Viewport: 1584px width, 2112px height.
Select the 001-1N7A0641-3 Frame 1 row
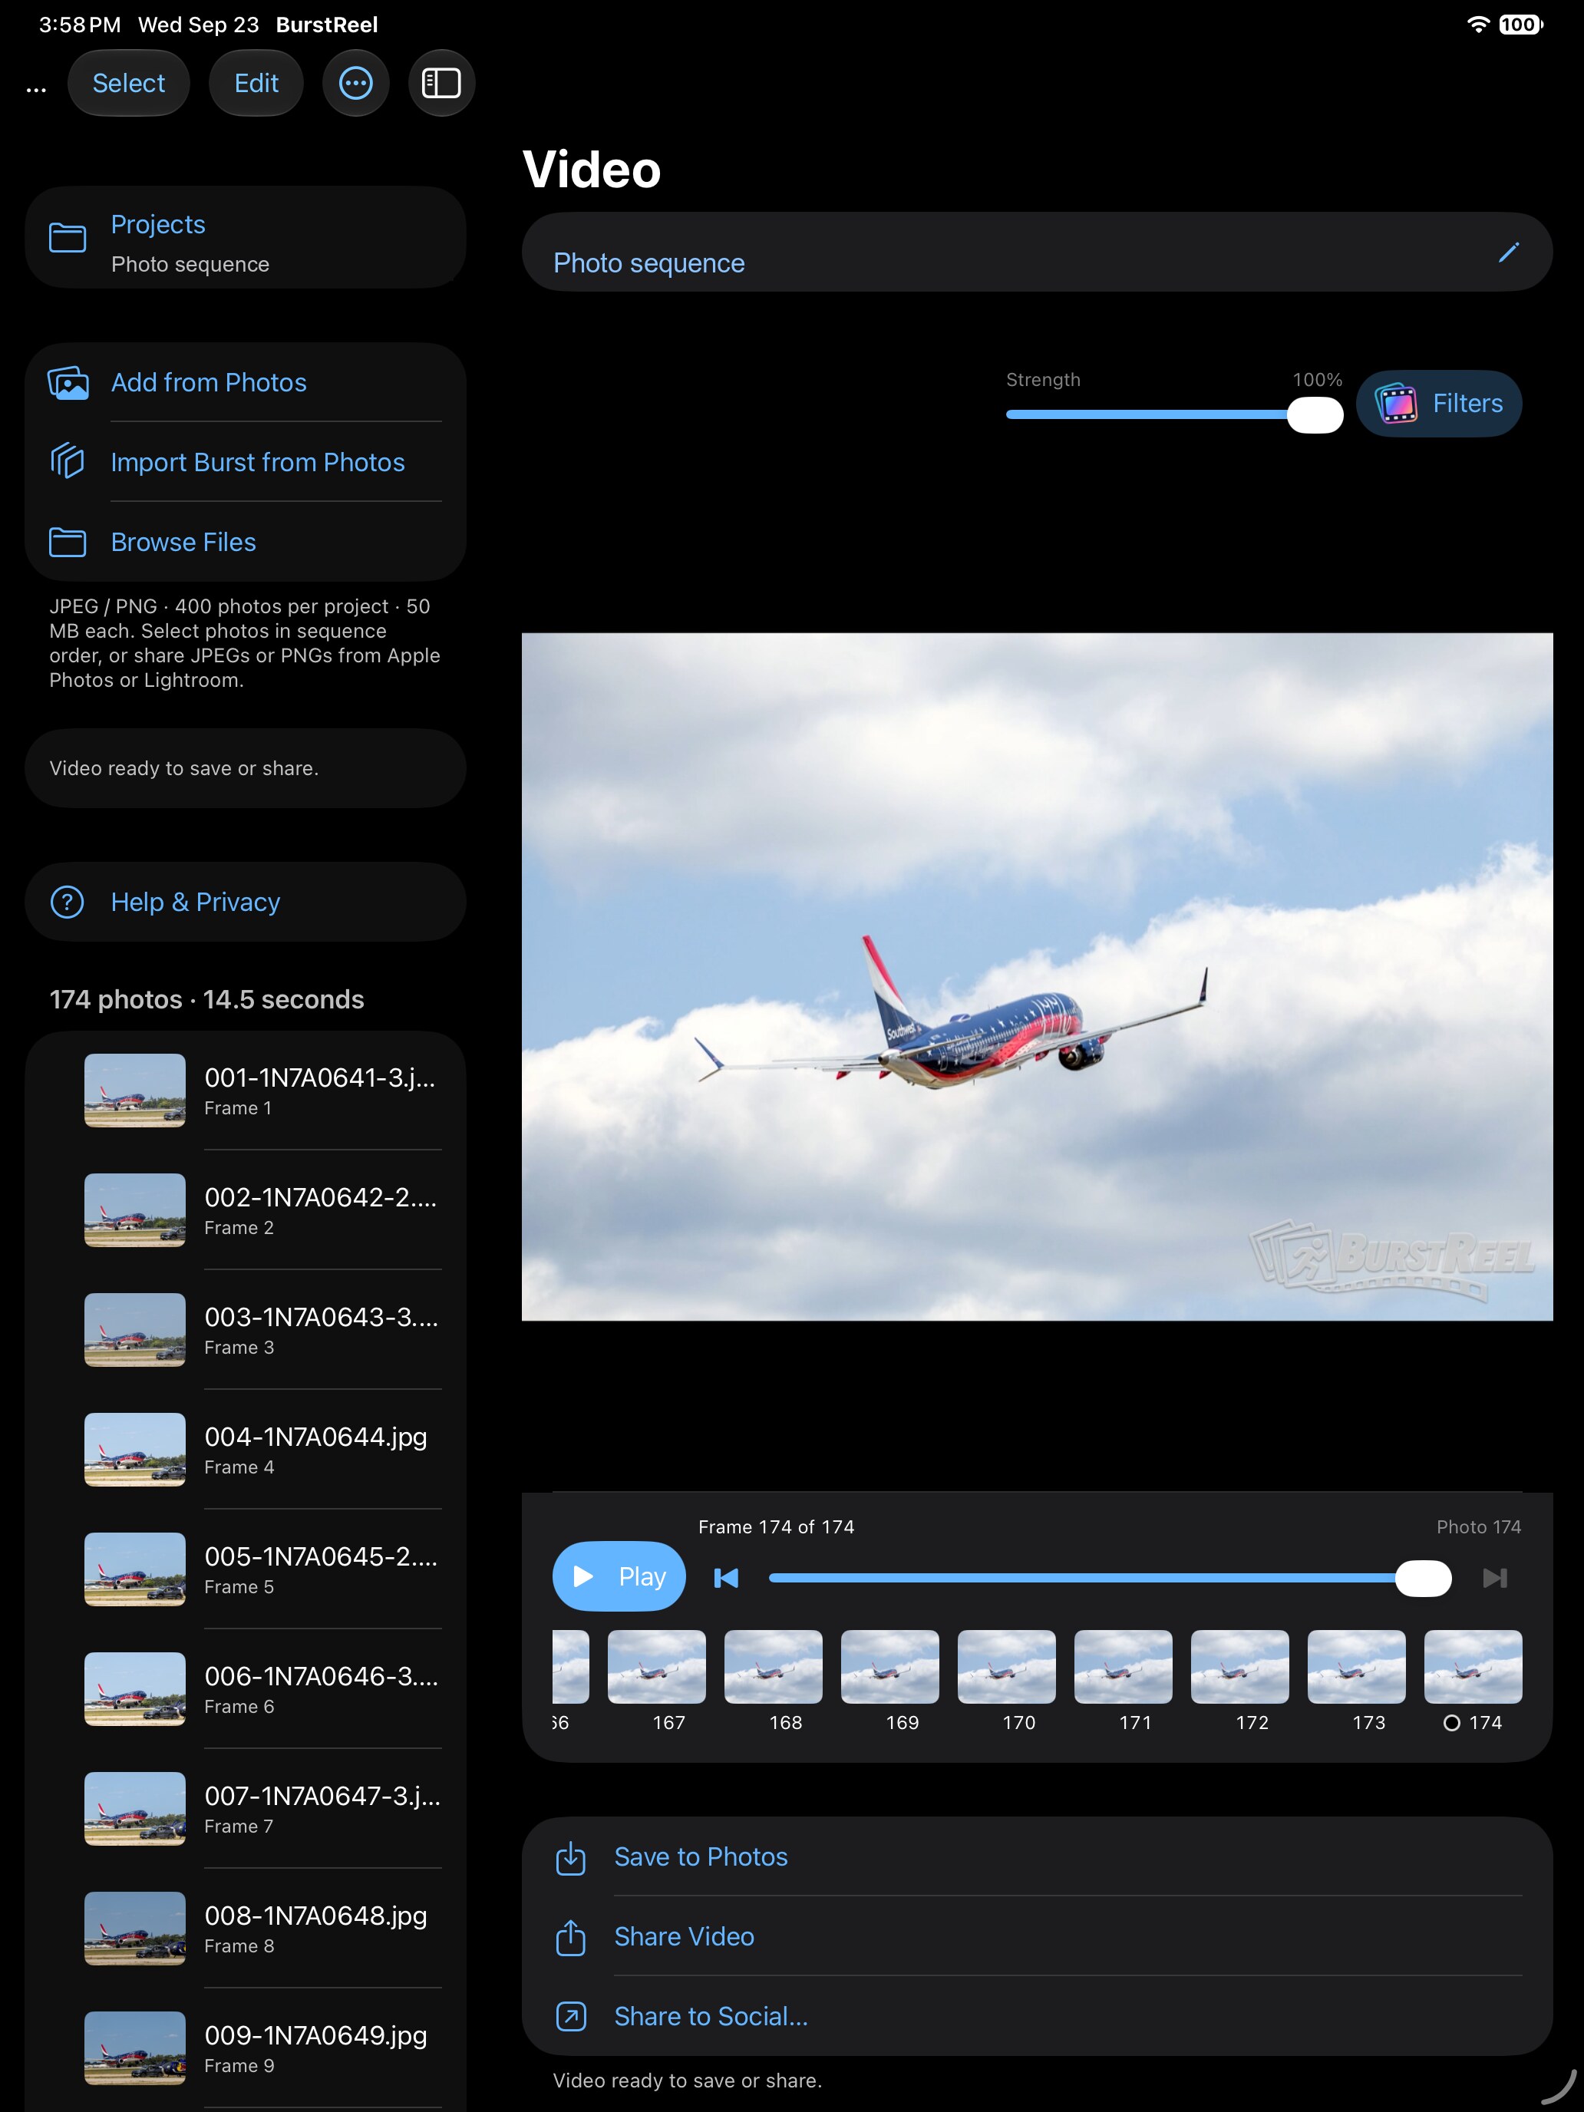pos(246,1091)
